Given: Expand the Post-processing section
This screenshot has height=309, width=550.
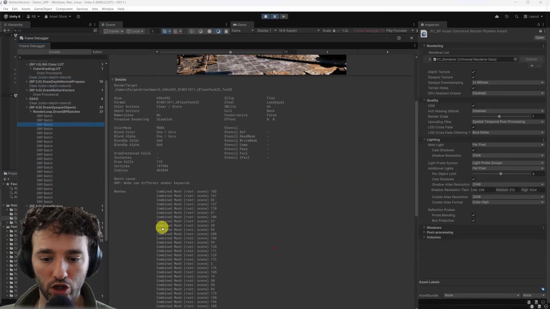Looking at the screenshot, I should pos(440,232).
